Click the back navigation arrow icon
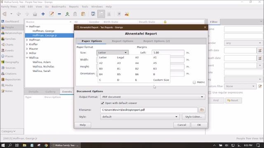The height and width of the screenshot is (148, 264). [x=19, y=14]
